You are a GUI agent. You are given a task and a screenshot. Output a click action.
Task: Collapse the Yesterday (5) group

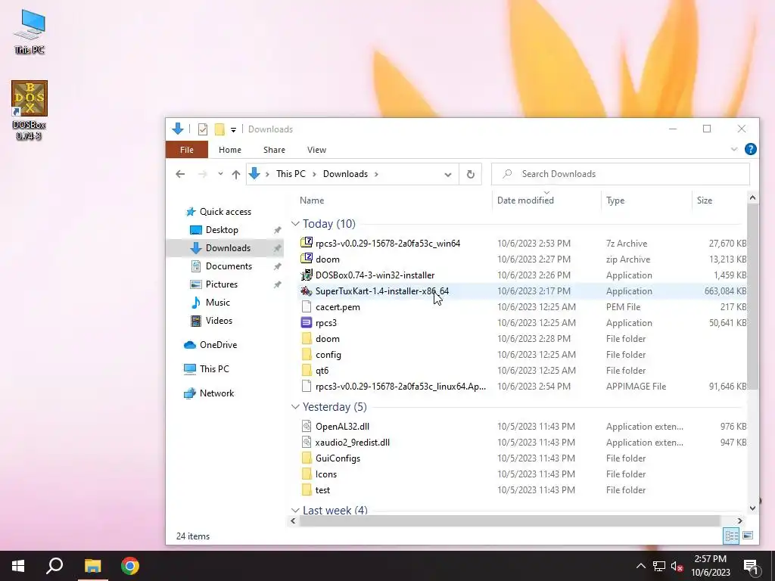point(295,406)
